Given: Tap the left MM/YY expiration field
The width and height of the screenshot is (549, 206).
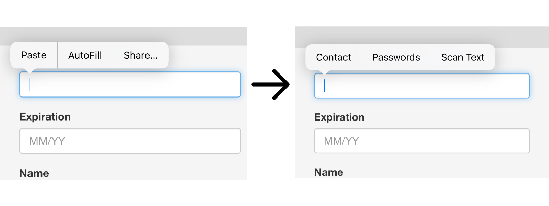Looking at the screenshot, I should [130, 141].
